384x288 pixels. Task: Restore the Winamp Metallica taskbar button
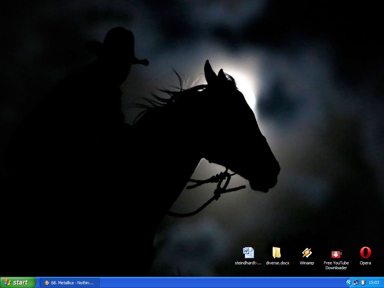click(x=69, y=283)
